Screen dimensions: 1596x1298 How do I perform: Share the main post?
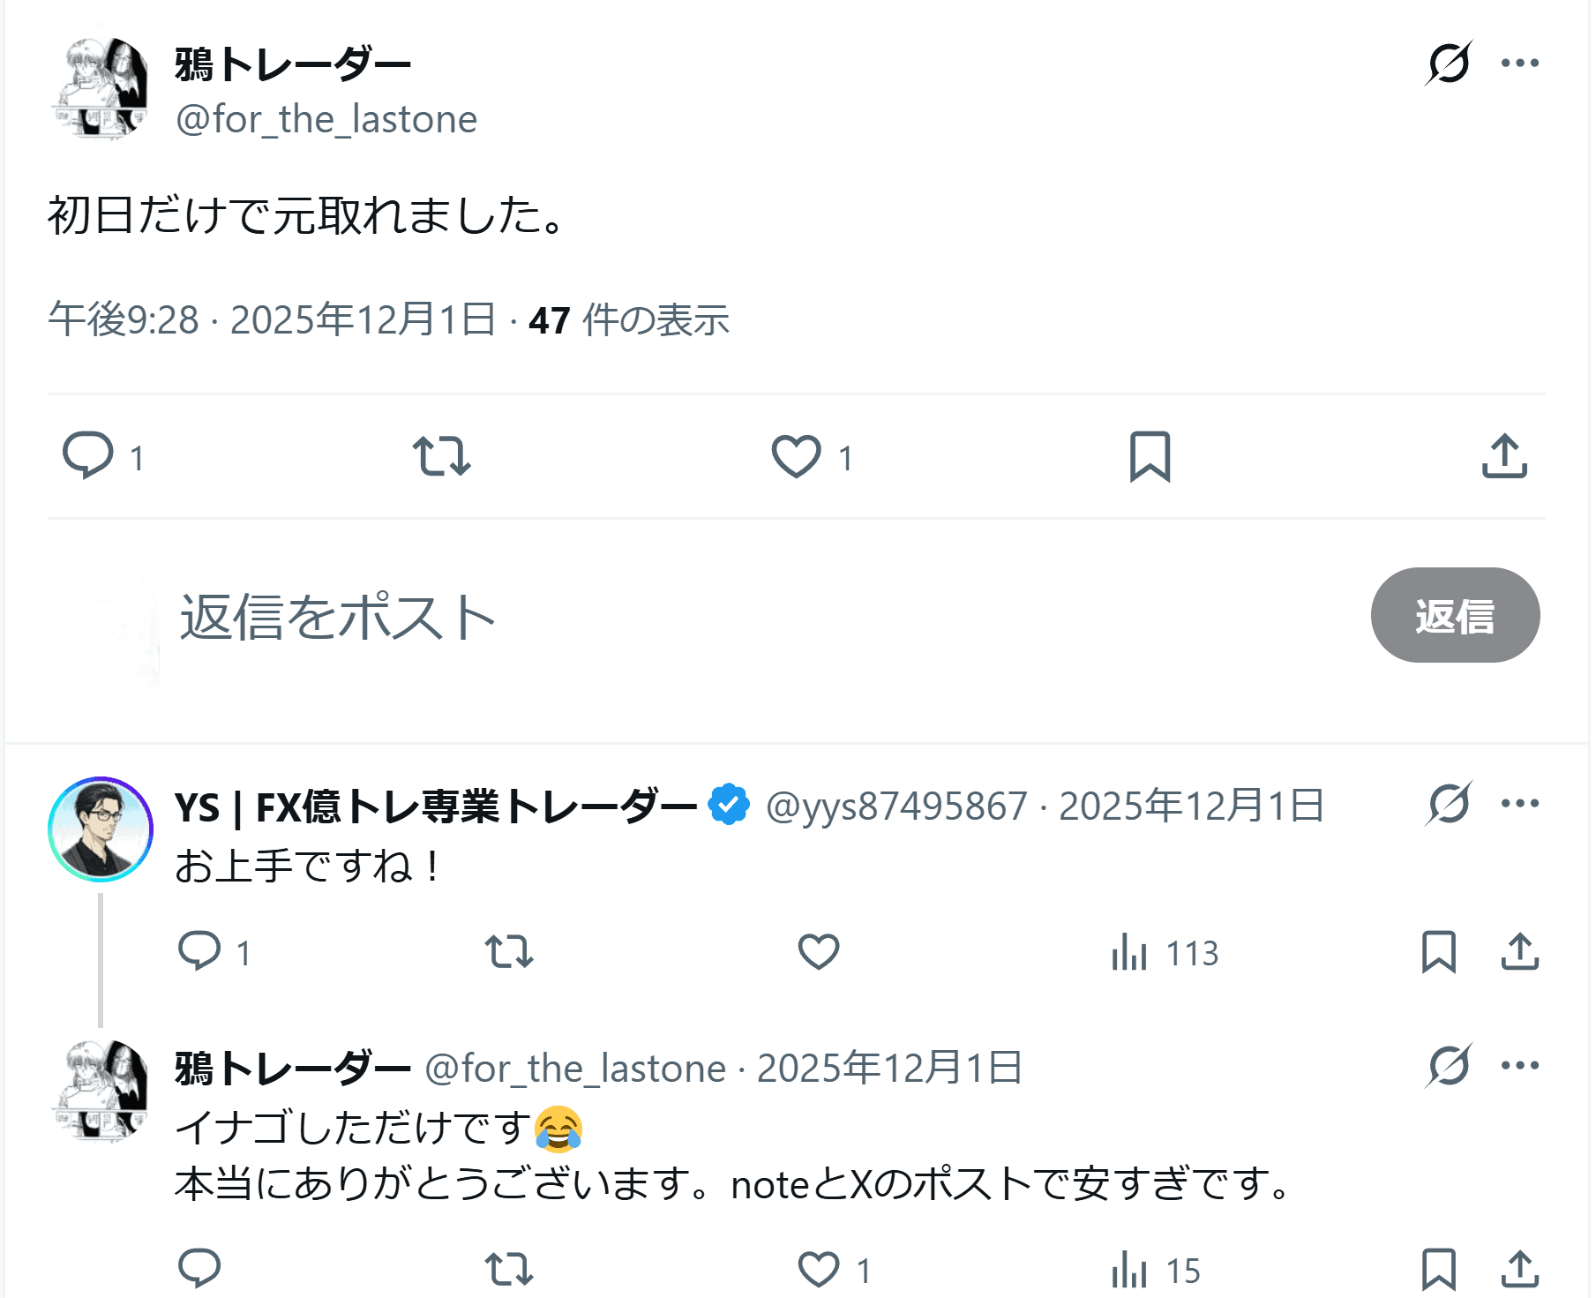(1504, 456)
